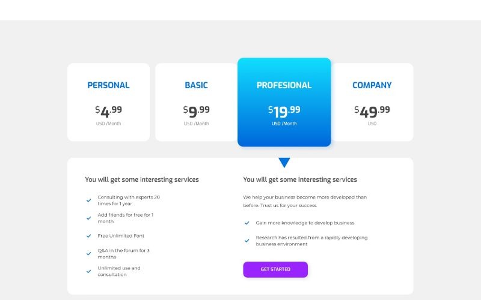Screen dimensions: 481x300
Task: Click checkmark next to Gain more knowledge
Action: point(247,223)
